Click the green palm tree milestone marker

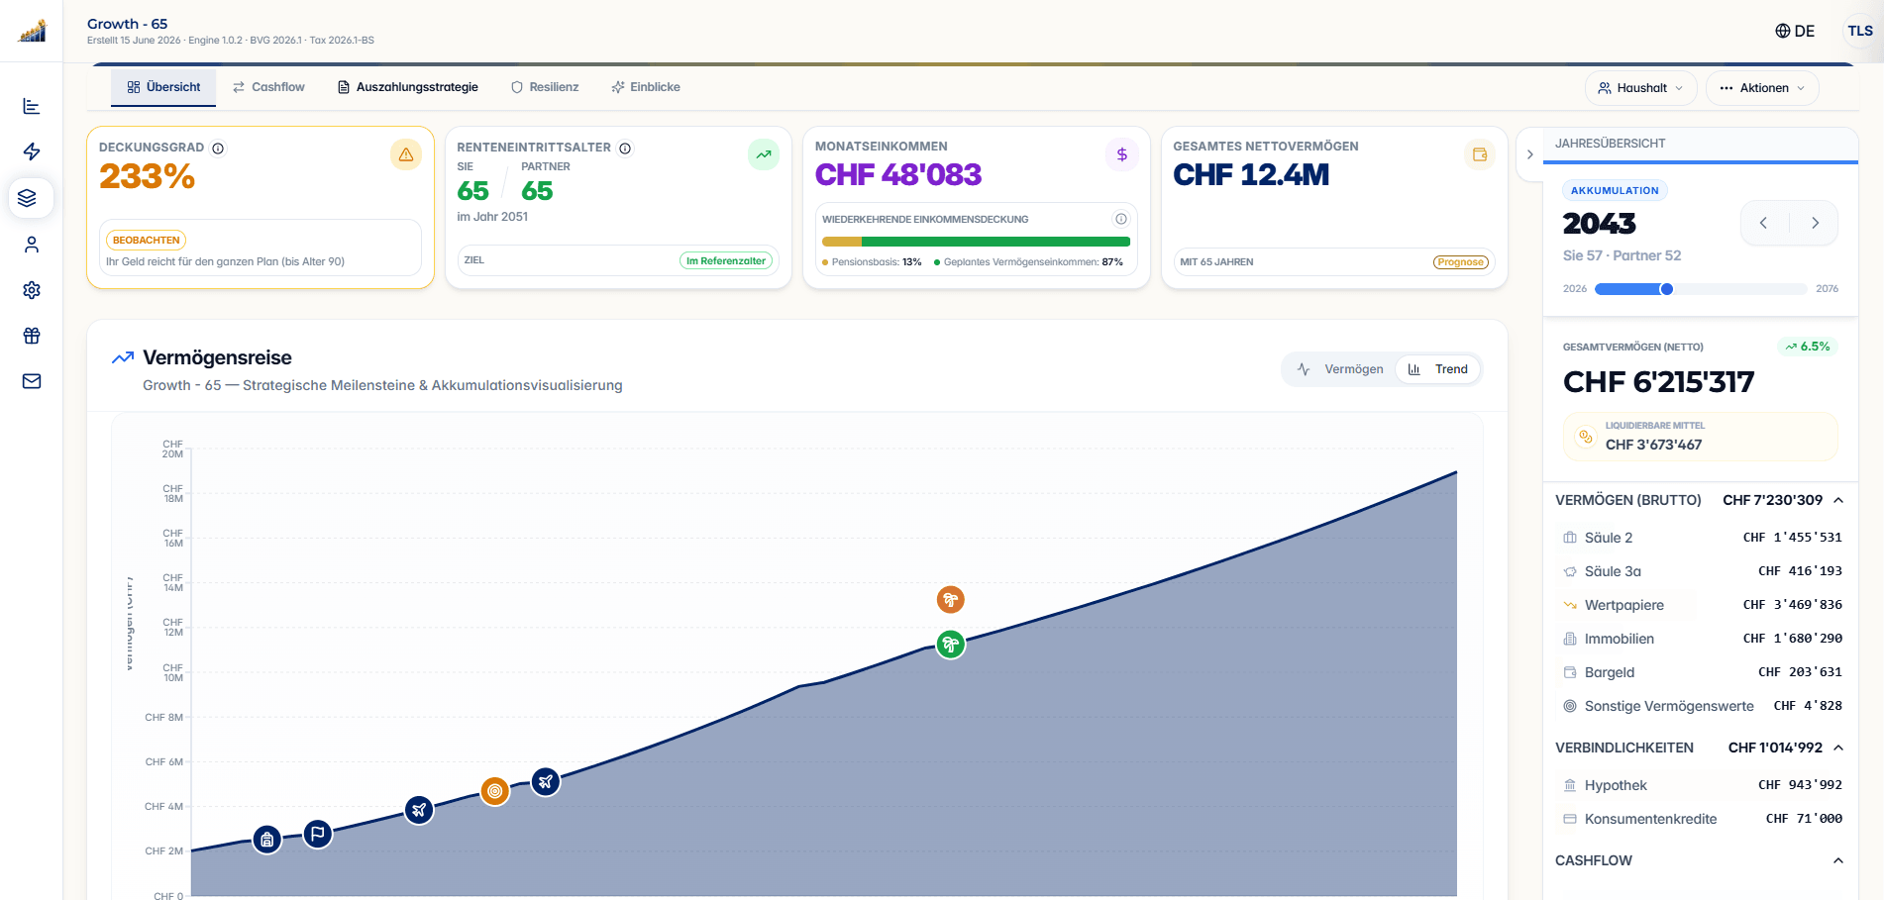point(951,645)
